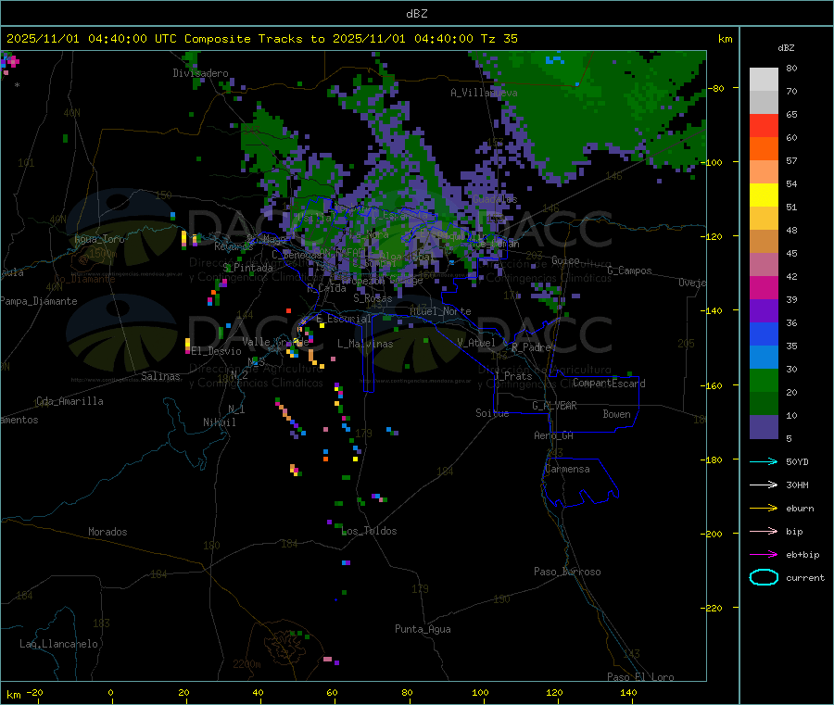Select the purple 10 dBZ color swatch
Viewport: 834px width, 705px height.
[764, 427]
